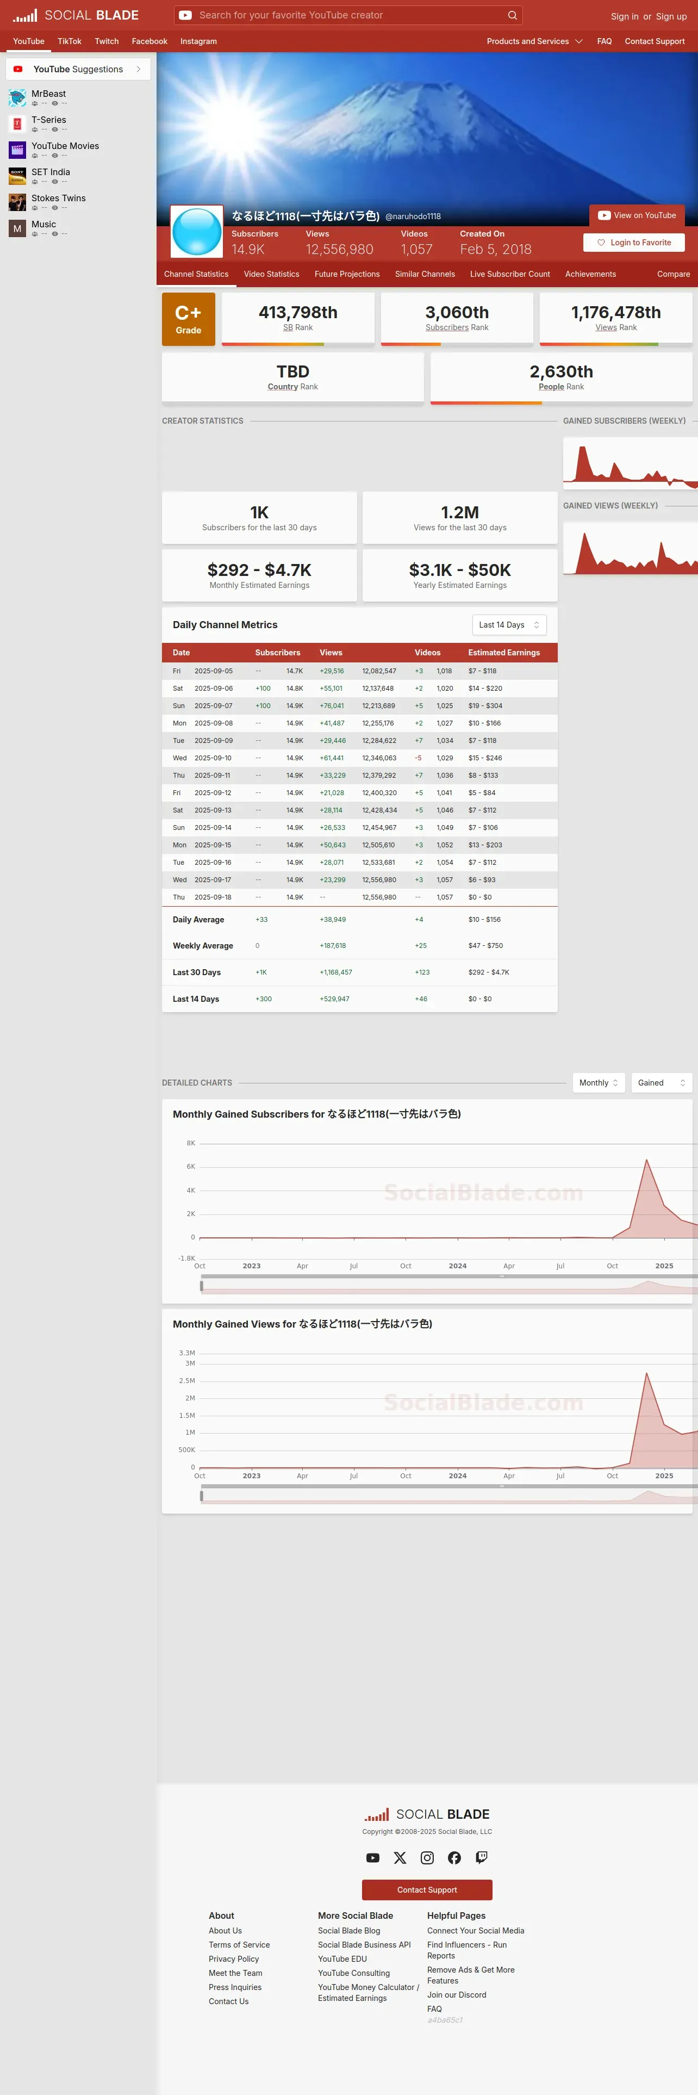The width and height of the screenshot is (698, 2095).
Task: Open the Terms of Service footer link
Action: [239, 1944]
